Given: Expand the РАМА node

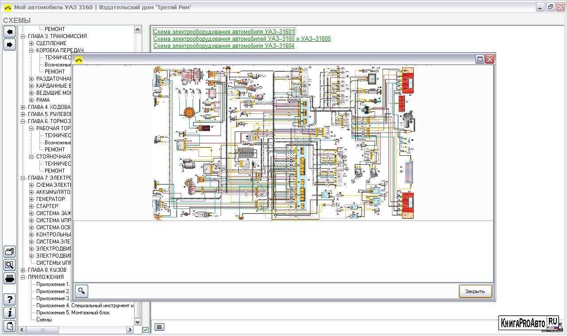Looking at the screenshot, I should [x=31, y=100].
